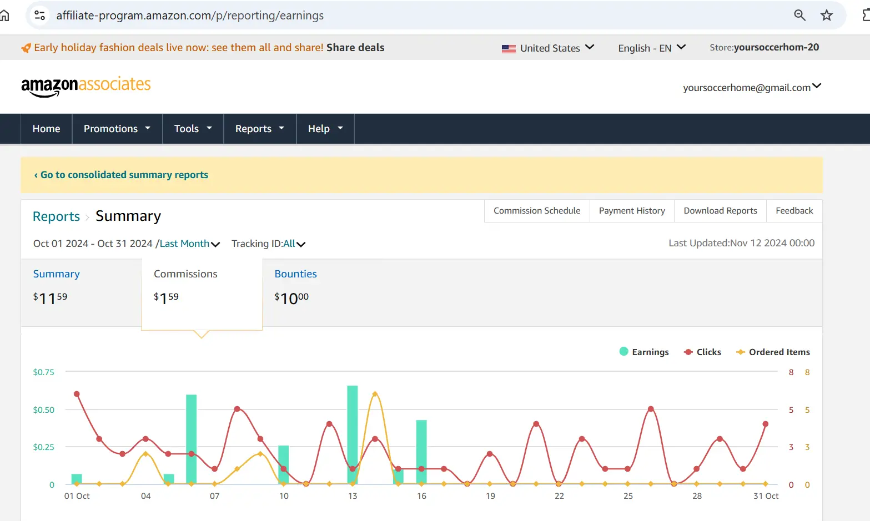Screen dimensions: 870x521
Task: Select the Summary earnings tab
Action: tap(81, 292)
